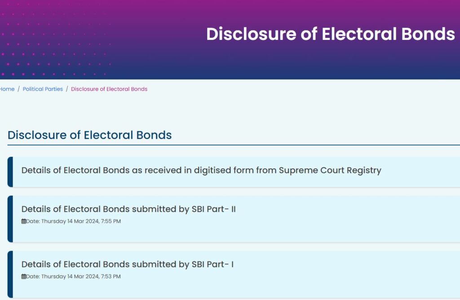The width and height of the screenshot is (460, 300).
Task: Click dark blue left bar of Supreme Court card
Action: point(10,172)
